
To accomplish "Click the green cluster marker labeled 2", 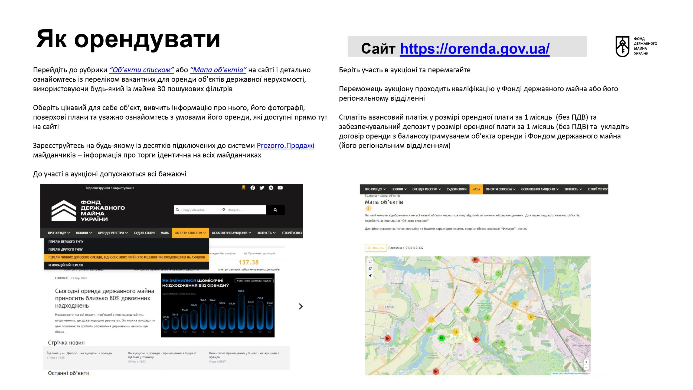I will 519,327.
